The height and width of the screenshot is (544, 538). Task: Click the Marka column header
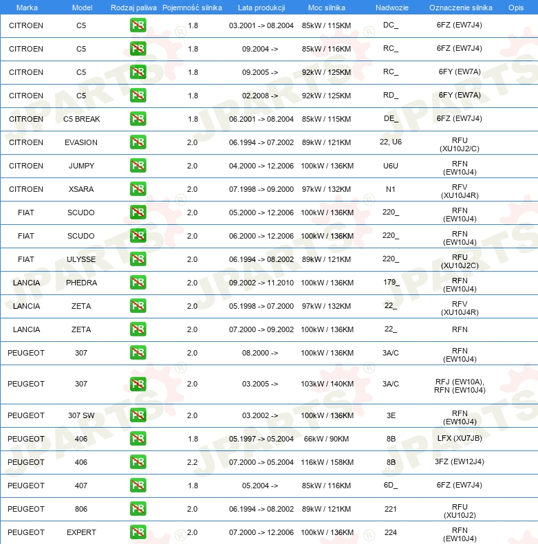[x=27, y=8]
